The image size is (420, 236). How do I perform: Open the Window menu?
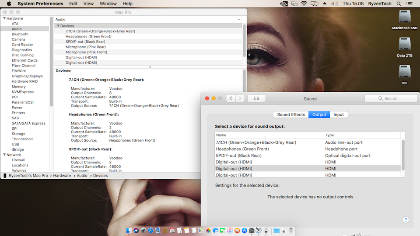(x=108, y=3)
